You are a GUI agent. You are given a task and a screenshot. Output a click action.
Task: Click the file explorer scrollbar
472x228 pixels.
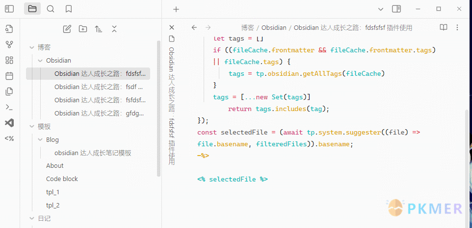pos(158,109)
